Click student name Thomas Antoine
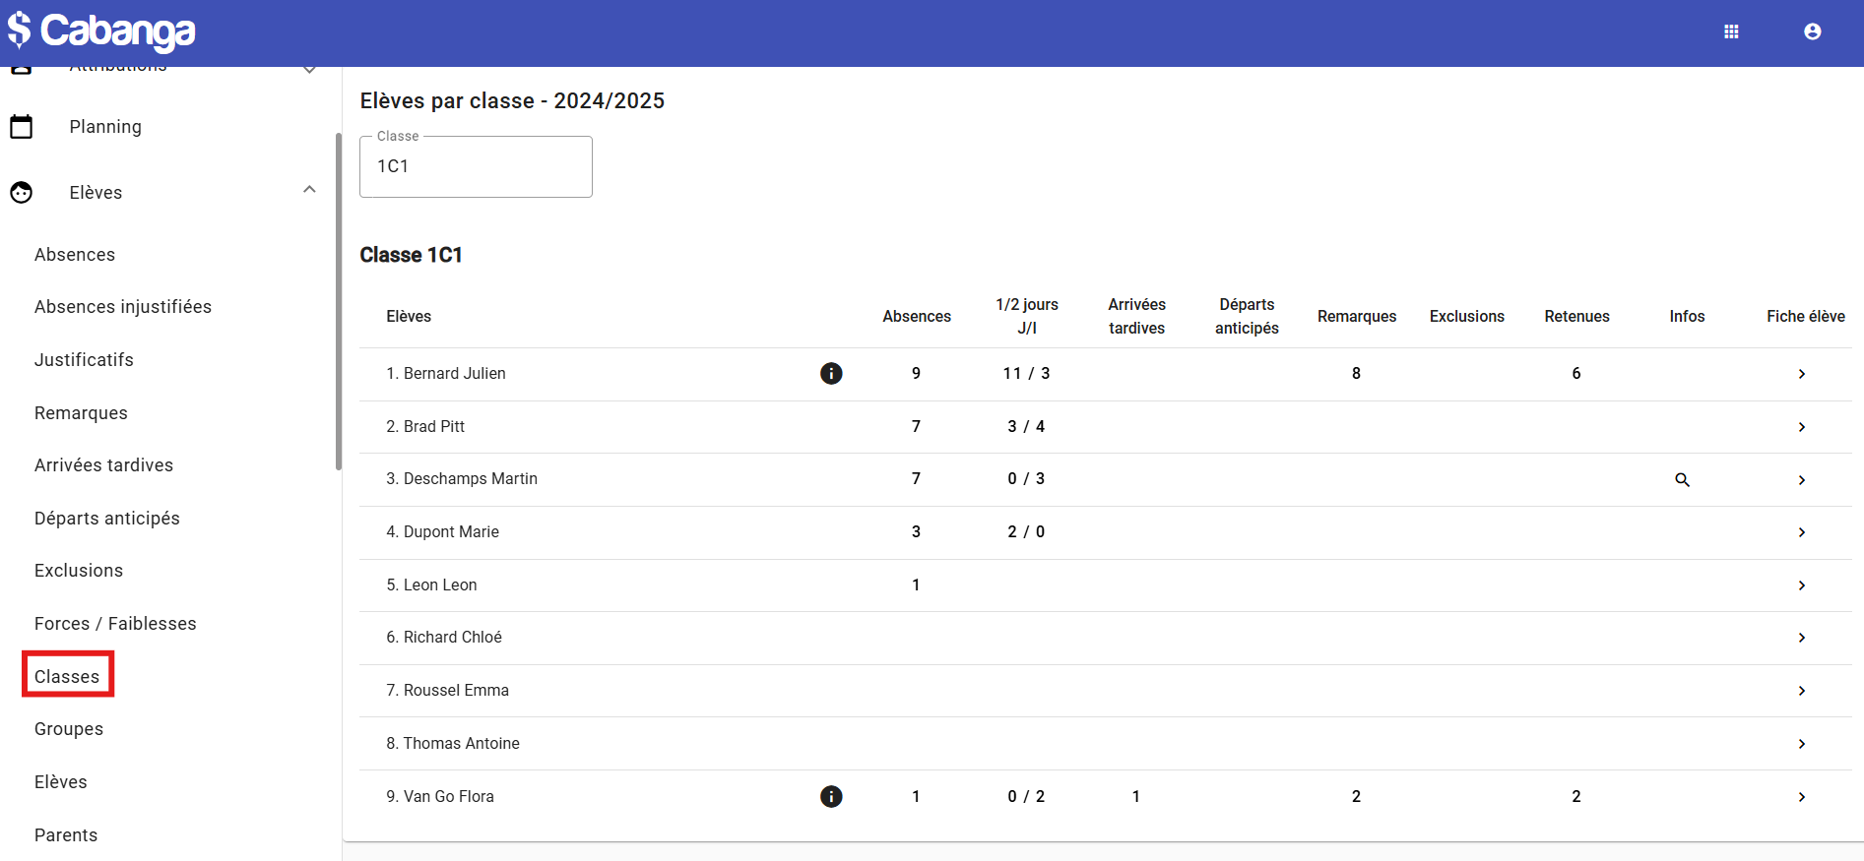 pyautogui.click(x=461, y=744)
